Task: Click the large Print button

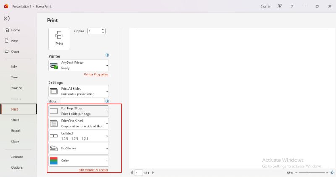Action: click(x=59, y=39)
